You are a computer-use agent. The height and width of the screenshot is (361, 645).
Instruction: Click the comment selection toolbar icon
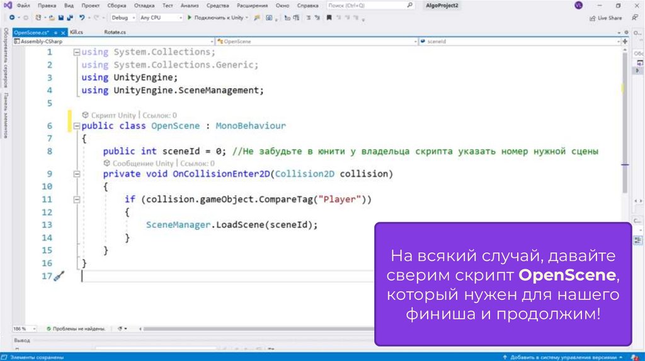click(308, 18)
